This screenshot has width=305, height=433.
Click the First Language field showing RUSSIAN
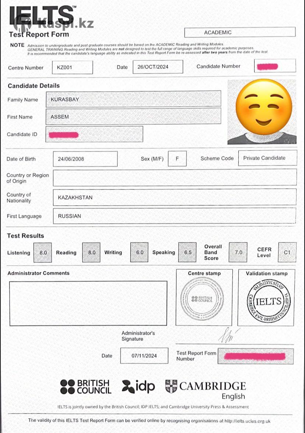tap(175, 216)
